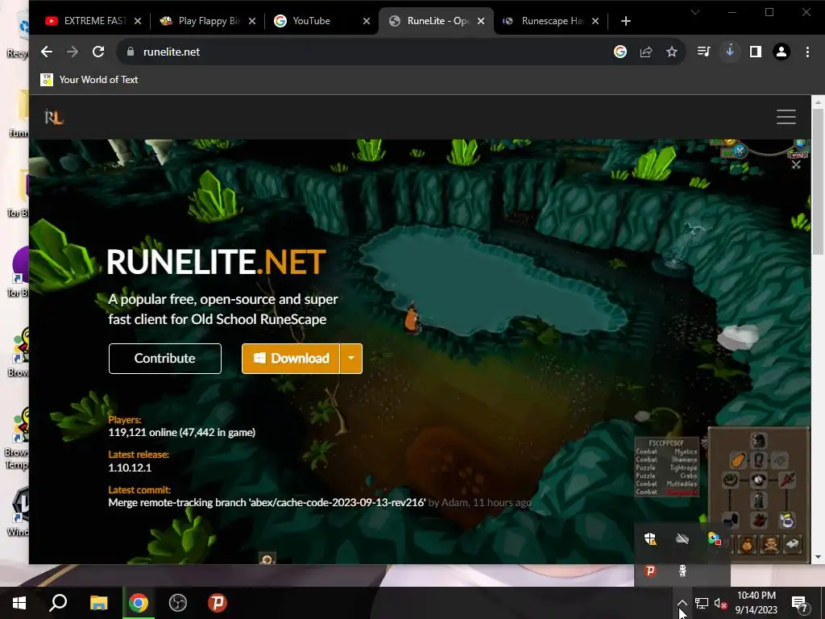Click the orange Download button
Image resolution: width=825 pixels, height=619 pixels.
290,359
